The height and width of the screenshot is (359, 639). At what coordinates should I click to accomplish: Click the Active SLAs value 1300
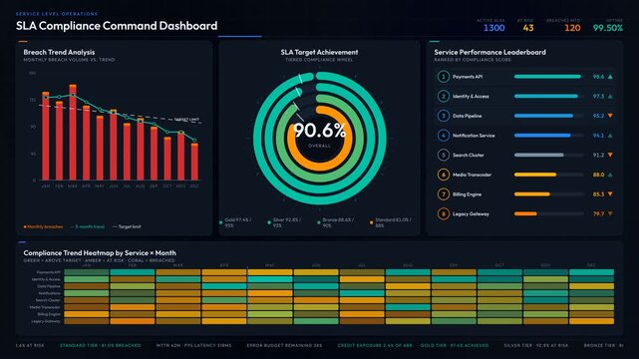(x=493, y=28)
